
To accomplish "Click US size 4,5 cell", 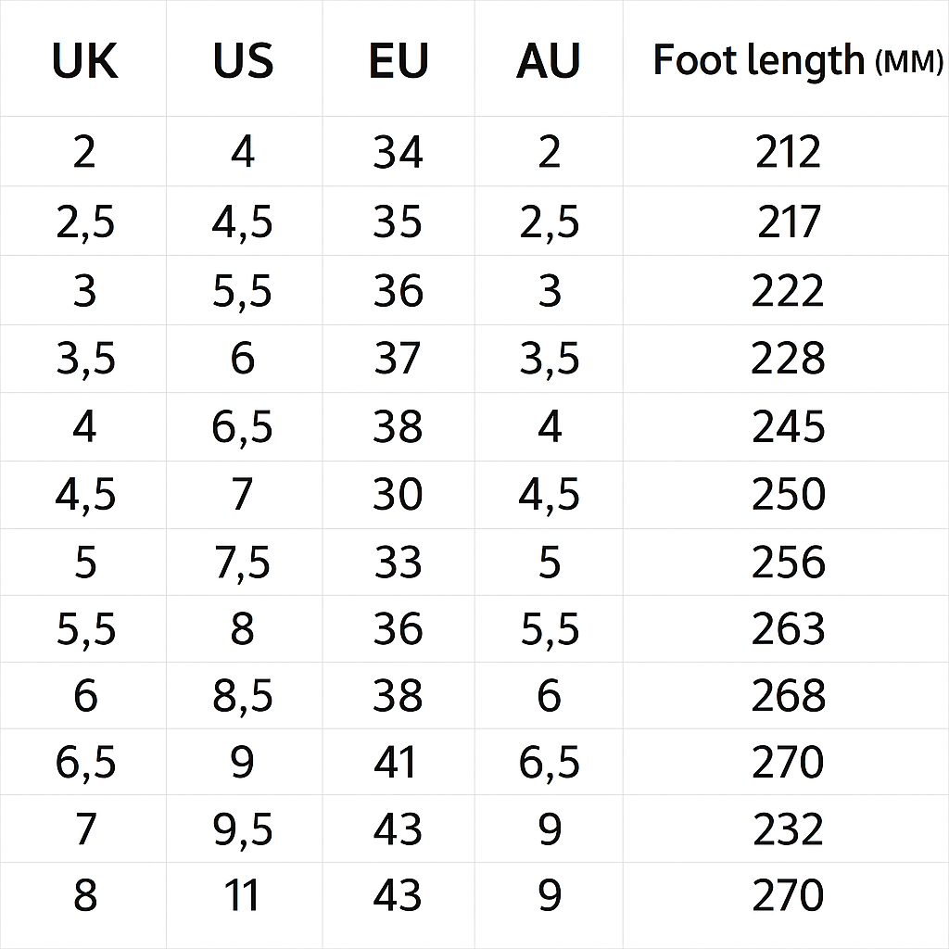I will click(242, 222).
